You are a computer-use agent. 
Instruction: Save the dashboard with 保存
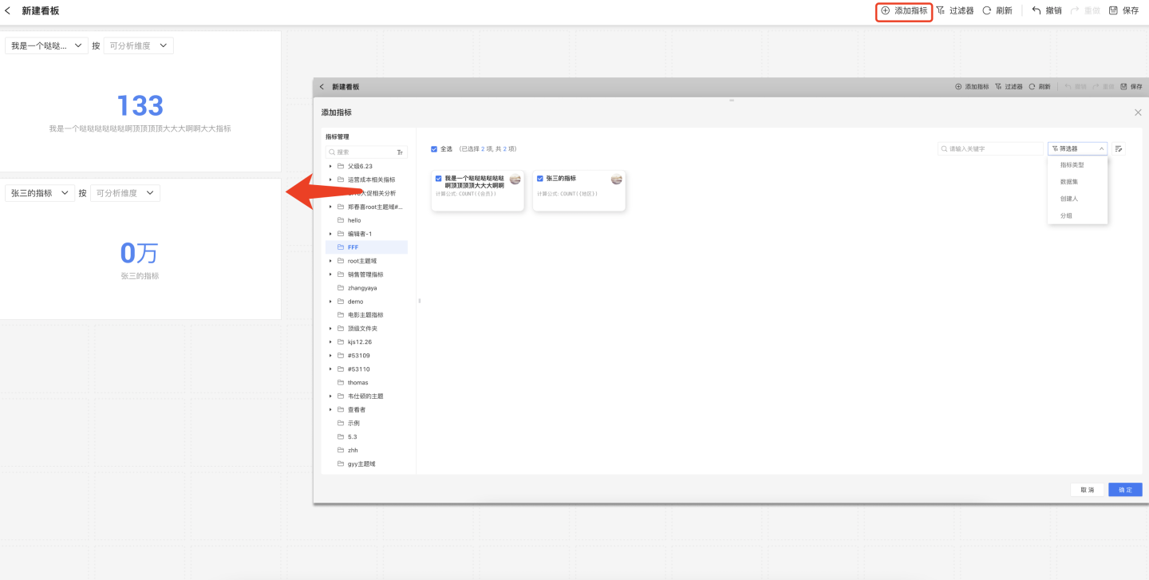[x=1123, y=11]
